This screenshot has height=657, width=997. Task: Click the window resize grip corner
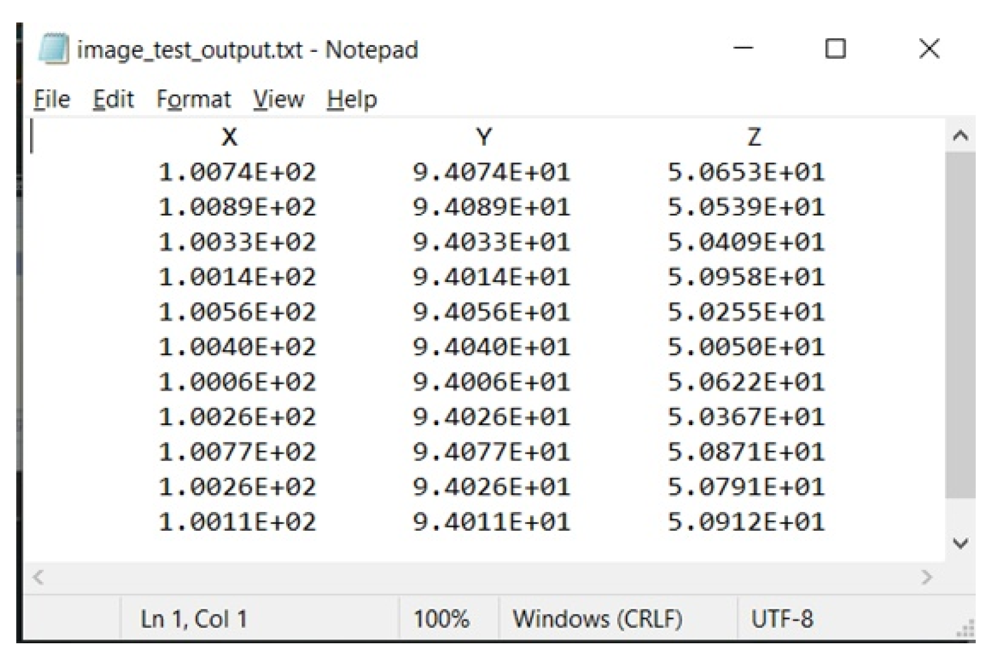(x=967, y=629)
